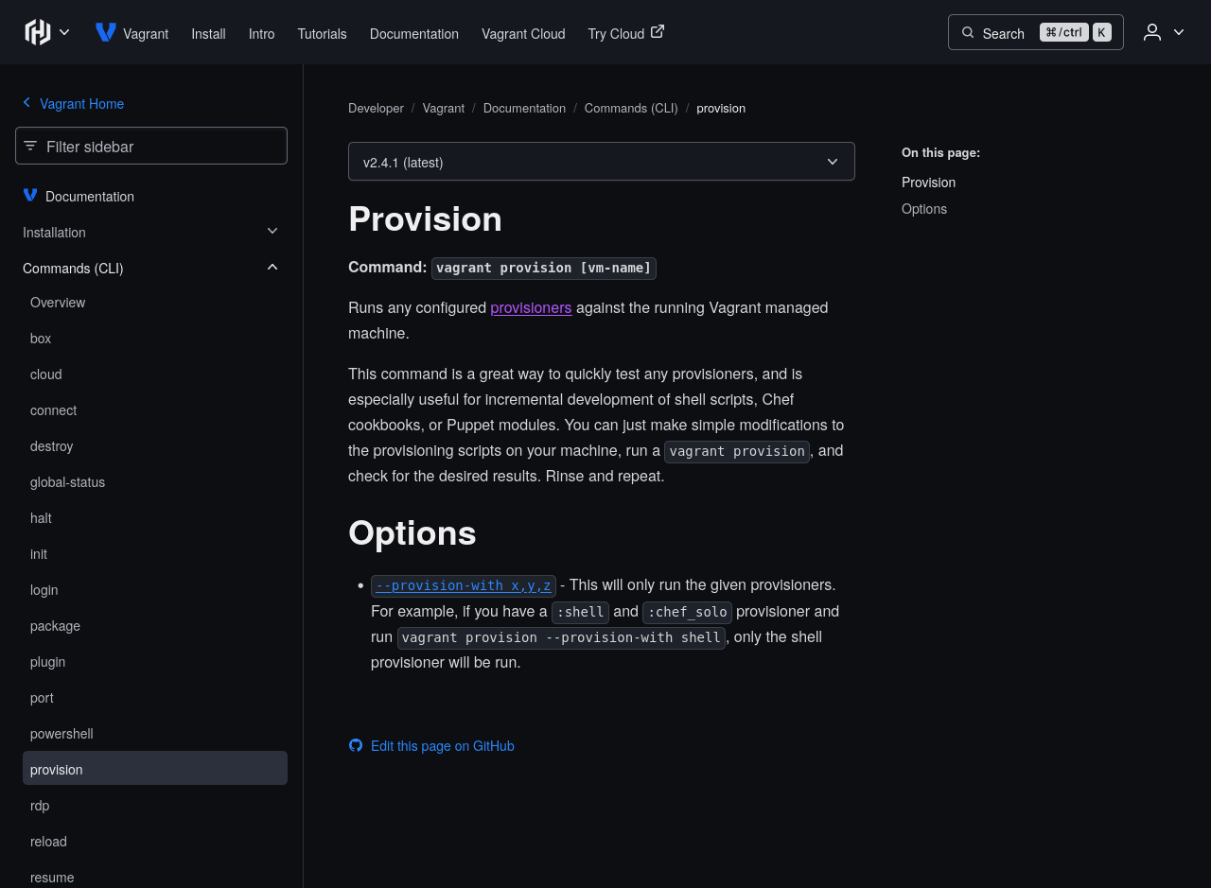Click the search magnifier icon
Screen dimensions: 1211x888
point(968,33)
